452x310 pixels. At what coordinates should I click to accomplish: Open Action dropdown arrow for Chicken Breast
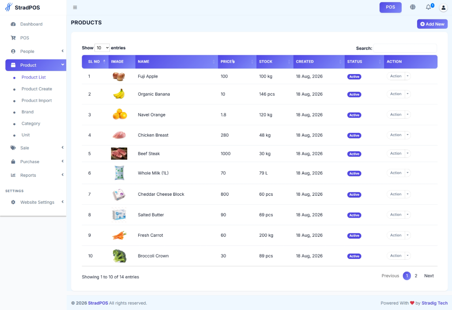coord(407,135)
